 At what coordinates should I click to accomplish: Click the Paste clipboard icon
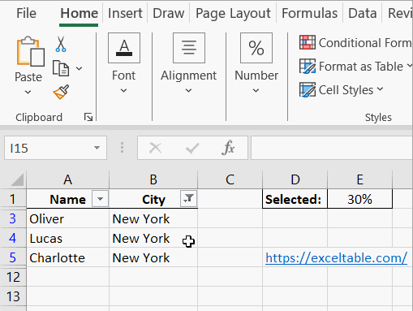[x=31, y=51]
